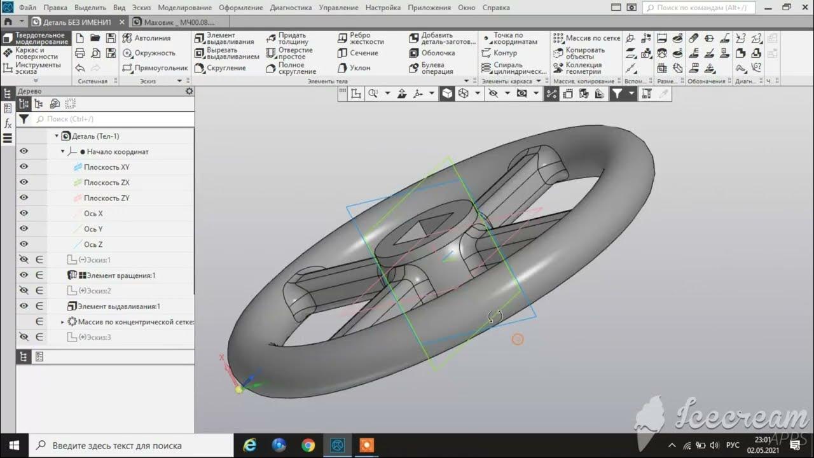814x458 pixels.
Task: Open Элементы каркаса panel dropdown
Action: pos(539,81)
